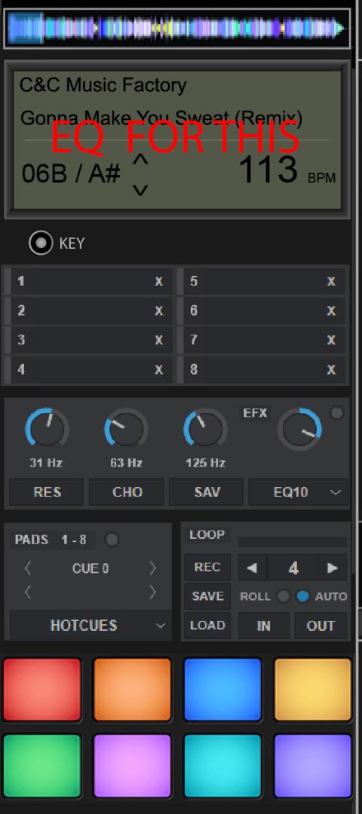Open the EQ10 effect dropdown
The image size is (362, 814).
(298, 491)
